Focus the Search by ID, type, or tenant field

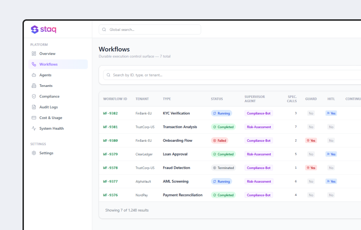point(232,75)
